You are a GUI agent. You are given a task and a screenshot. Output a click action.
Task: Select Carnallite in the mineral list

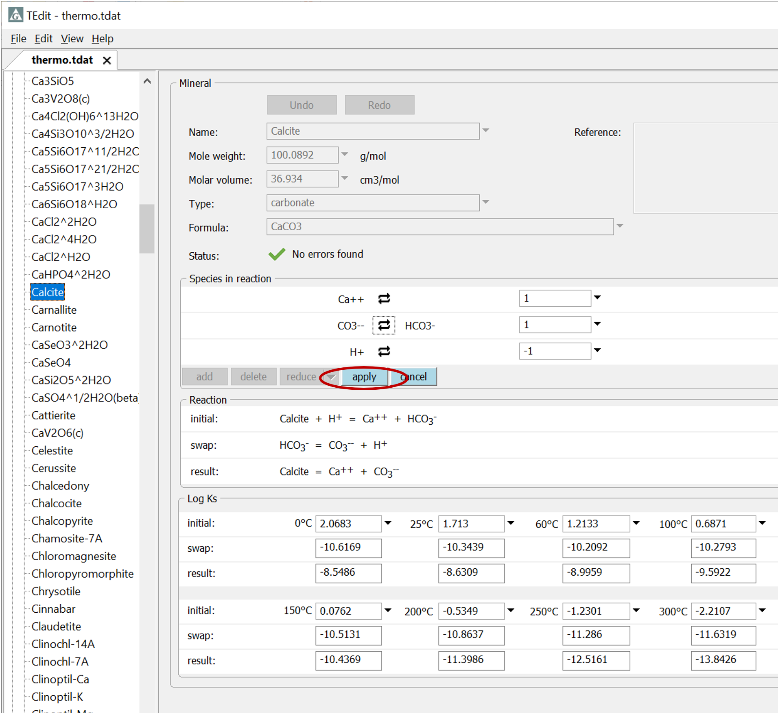[x=54, y=310]
